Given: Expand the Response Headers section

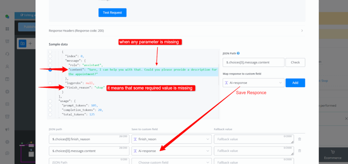Looking at the screenshot, I should [x=177, y=31].
